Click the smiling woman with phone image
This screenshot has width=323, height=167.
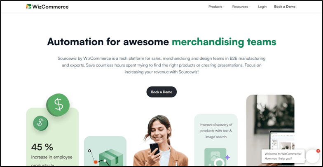(x=160, y=141)
